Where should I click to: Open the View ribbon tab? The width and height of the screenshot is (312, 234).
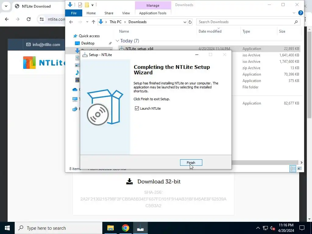126,13
